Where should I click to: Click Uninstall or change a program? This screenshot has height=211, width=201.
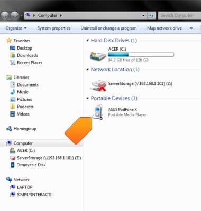coord(108,28)
